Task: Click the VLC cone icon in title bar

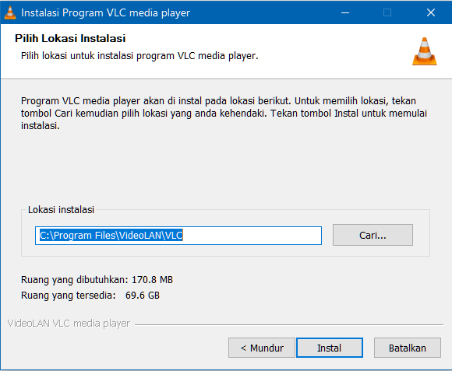Action: (10, 12)
